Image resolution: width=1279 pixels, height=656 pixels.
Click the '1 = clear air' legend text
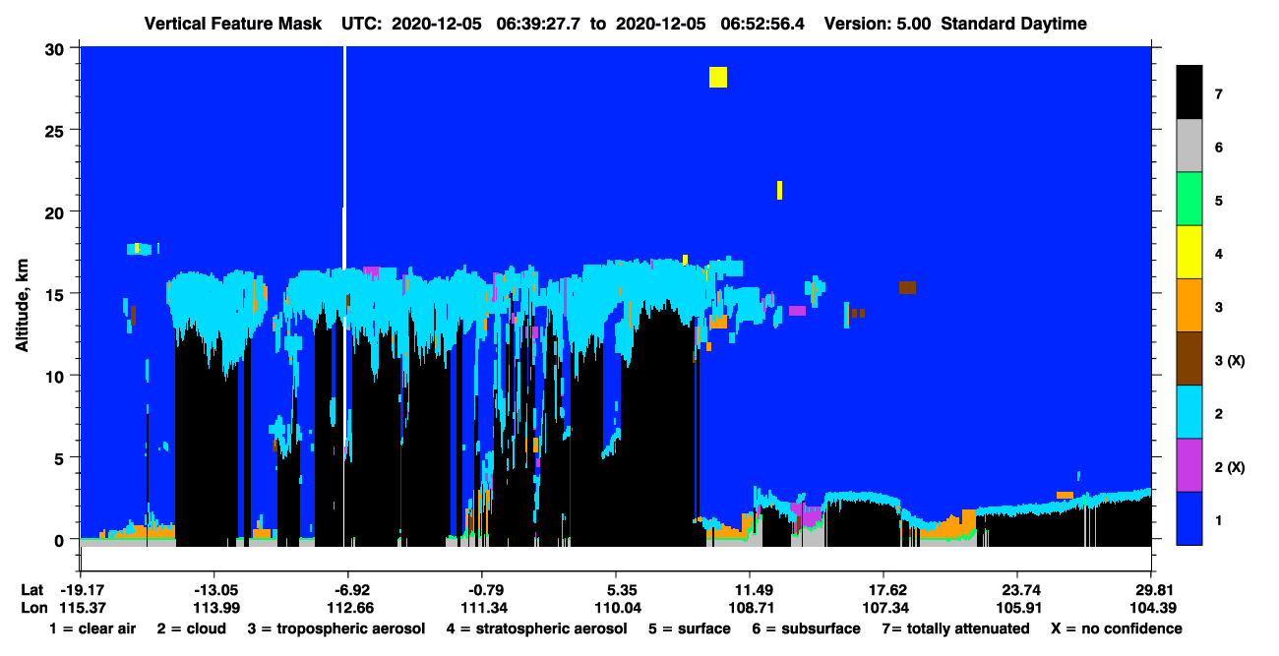(x=92, y=628)
